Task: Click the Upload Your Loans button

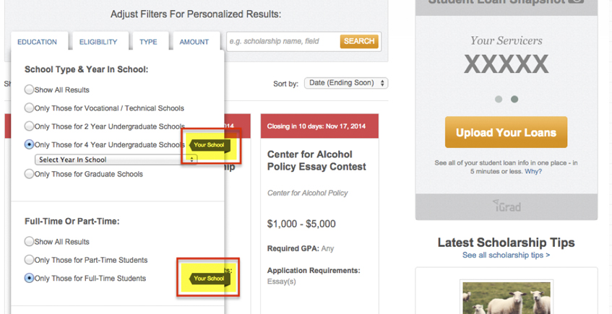Action: click(x=506, y=133)
